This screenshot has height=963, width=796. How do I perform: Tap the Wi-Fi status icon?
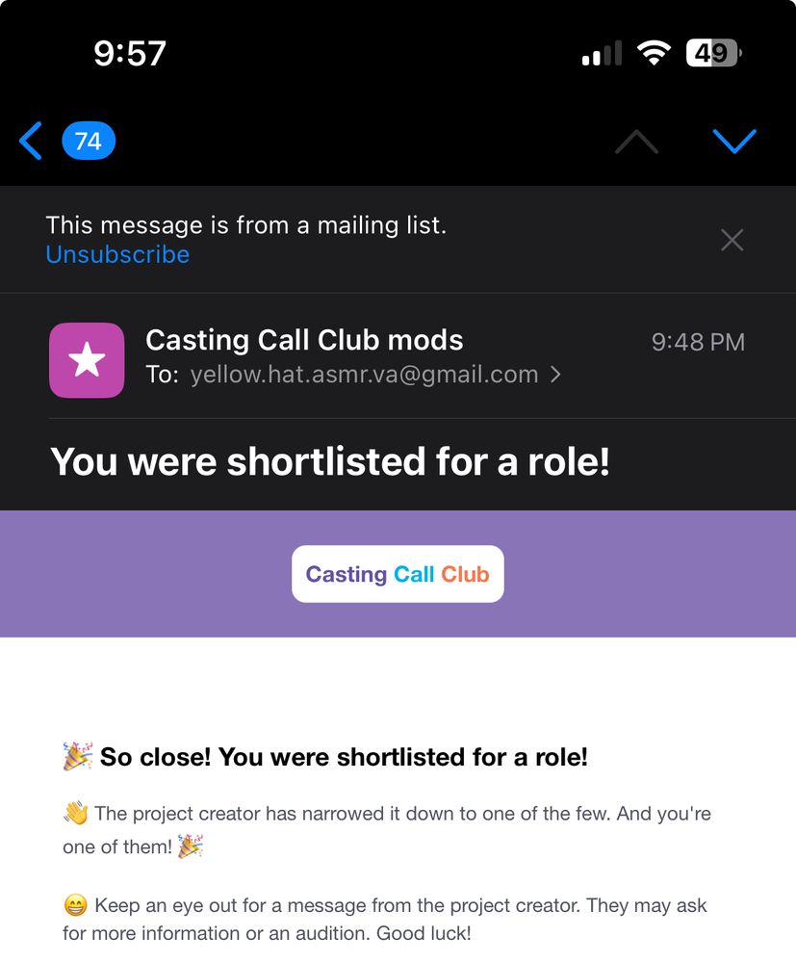(655, 53)
